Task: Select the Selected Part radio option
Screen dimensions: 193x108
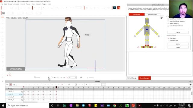Action: click(169, 40)
